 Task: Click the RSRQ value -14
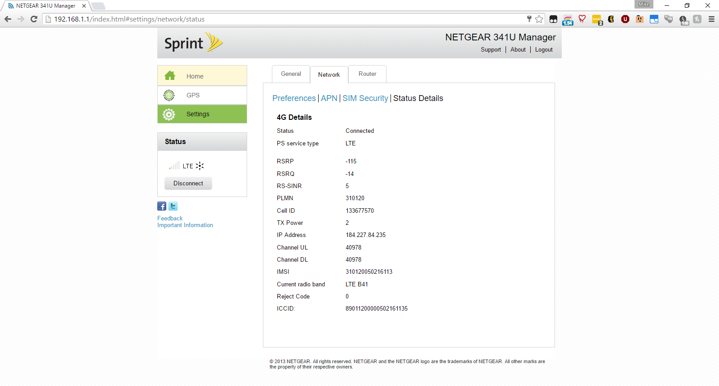tap(350, 174)
